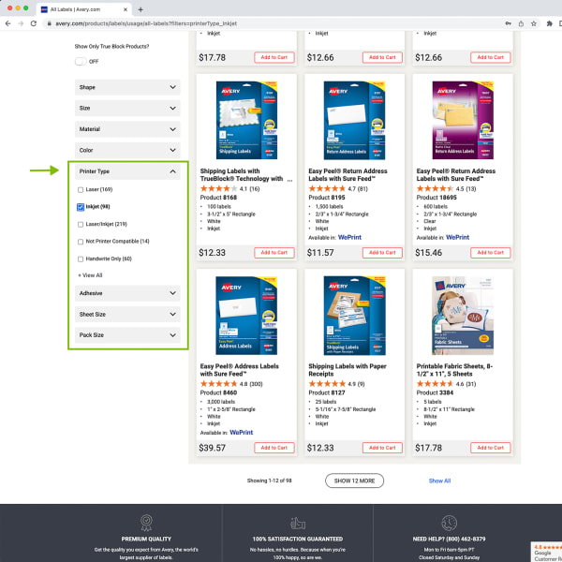Click the browser back arrow
The width and height of the screenshot is (562, 562).
[x=9, y=23]
